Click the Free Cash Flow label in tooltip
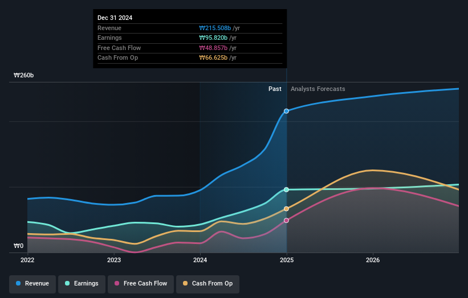 [119, 48]
